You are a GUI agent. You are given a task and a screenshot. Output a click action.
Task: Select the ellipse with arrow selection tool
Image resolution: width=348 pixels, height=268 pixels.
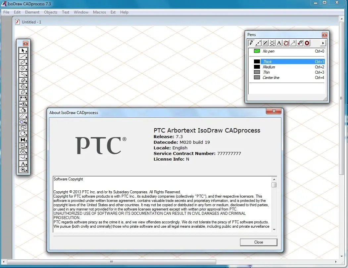pos(23,122)
